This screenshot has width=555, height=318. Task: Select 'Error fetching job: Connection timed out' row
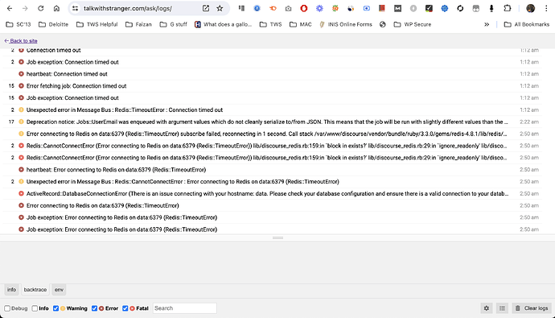coord(273,86)
